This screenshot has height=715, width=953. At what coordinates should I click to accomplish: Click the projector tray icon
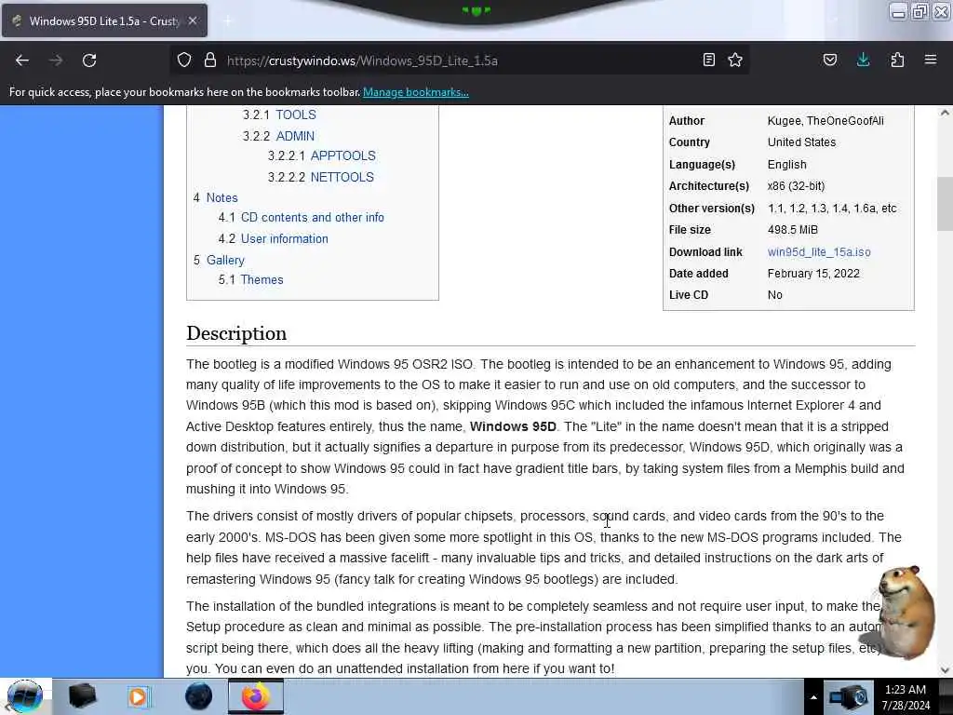click(x=847, y=697)
